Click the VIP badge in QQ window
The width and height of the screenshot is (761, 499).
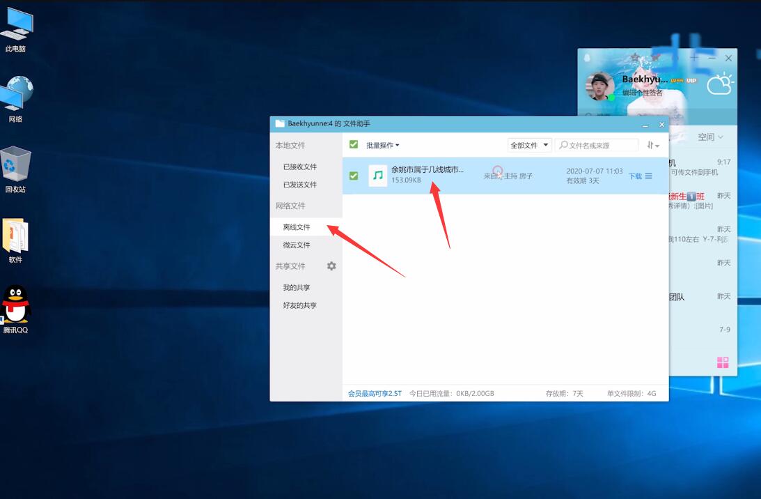click(691, 80)
